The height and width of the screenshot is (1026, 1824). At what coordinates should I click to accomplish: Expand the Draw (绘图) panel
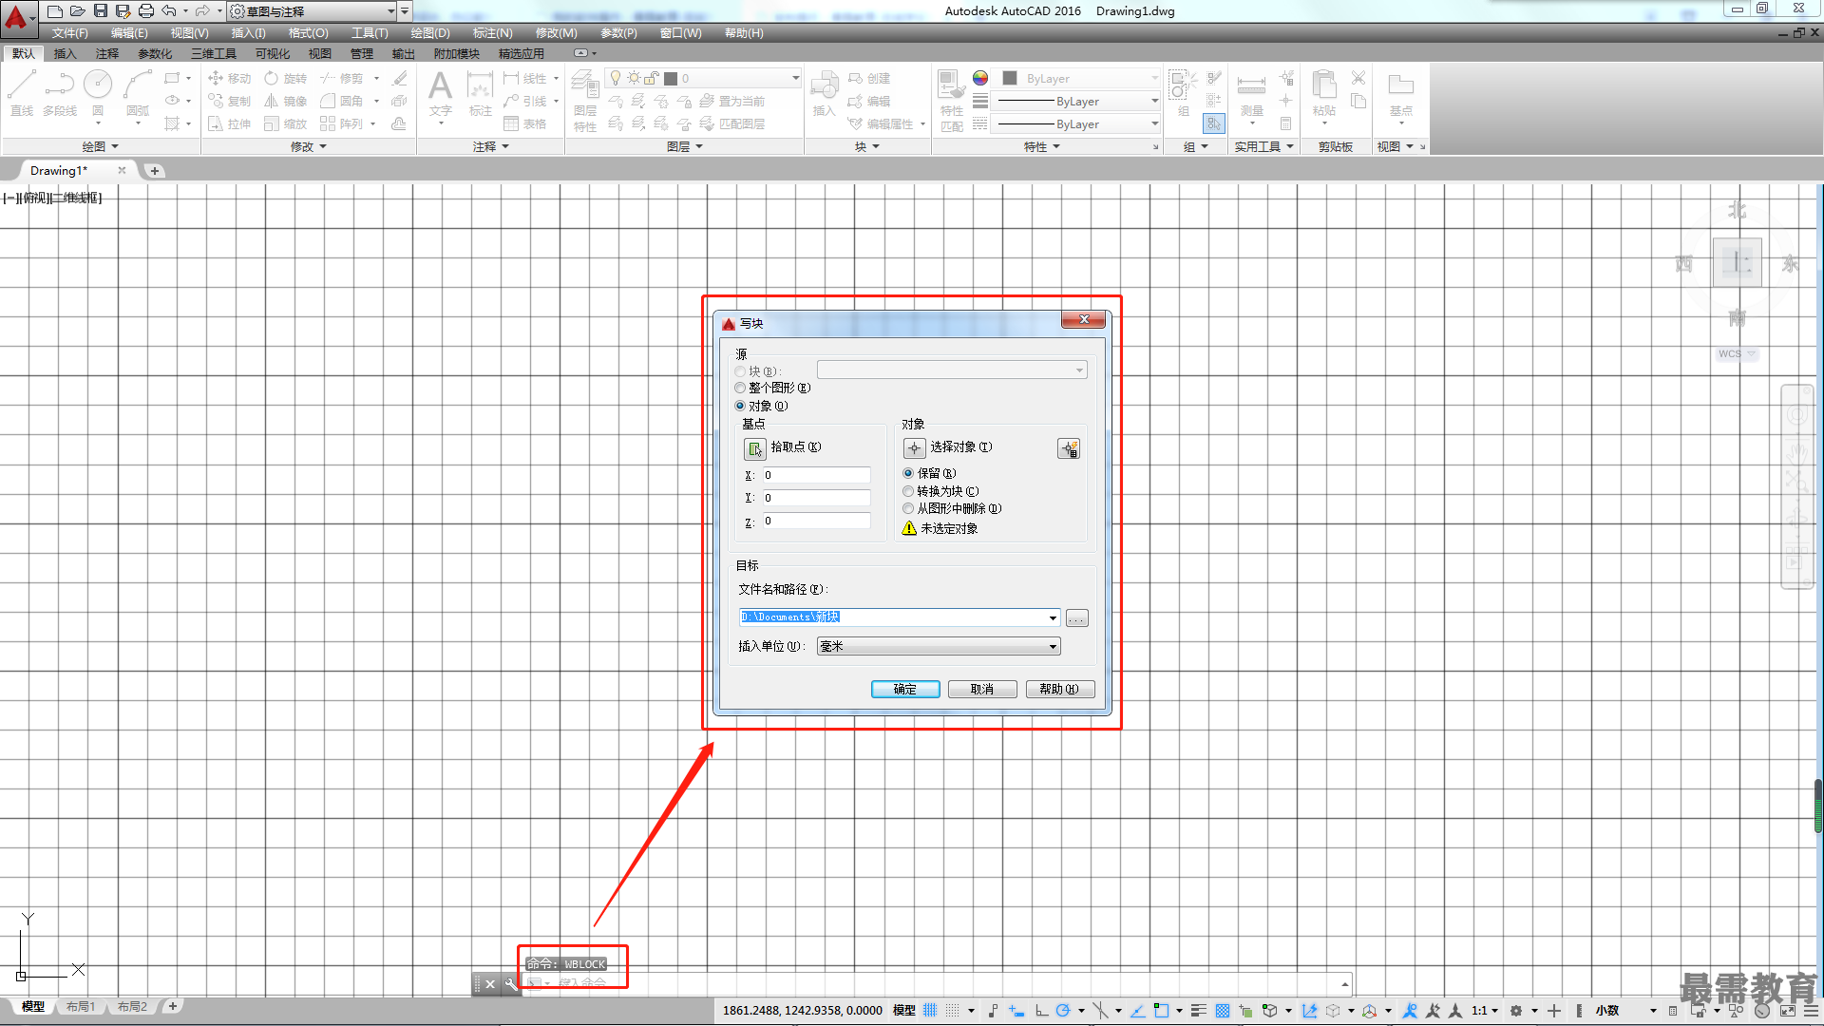click(100, 146)
